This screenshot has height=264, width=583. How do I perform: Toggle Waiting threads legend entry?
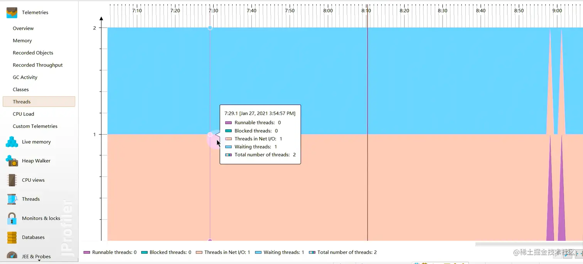click(x=280, y=252)
